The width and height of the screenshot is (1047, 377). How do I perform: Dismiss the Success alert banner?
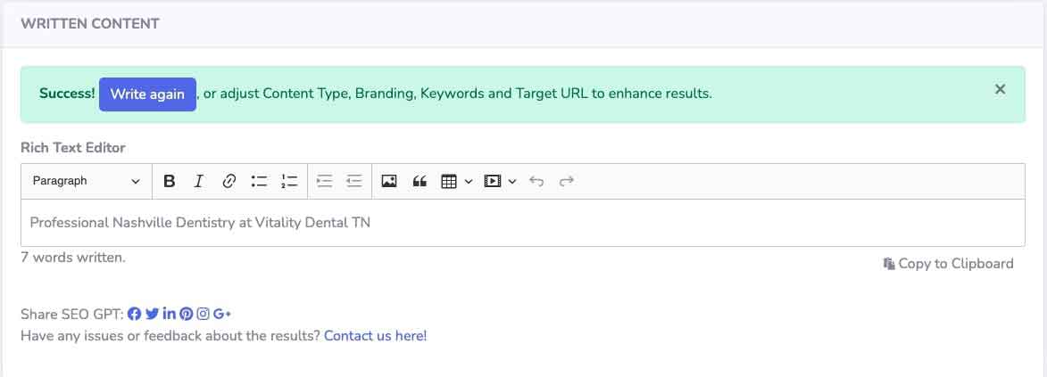pos(1000,89)
